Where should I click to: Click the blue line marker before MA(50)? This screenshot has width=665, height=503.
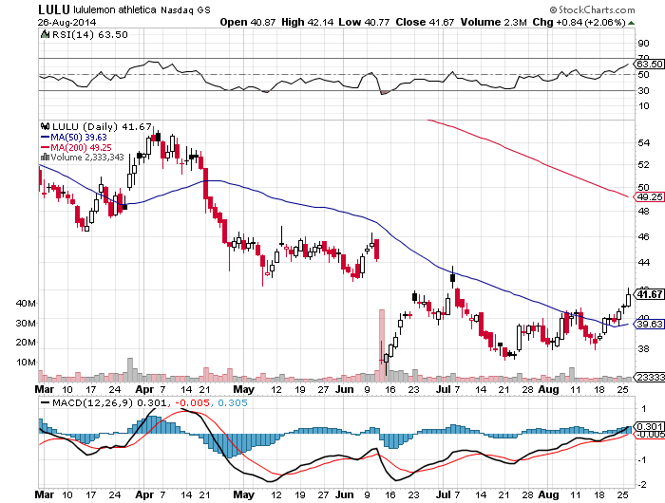coord(45,138)
